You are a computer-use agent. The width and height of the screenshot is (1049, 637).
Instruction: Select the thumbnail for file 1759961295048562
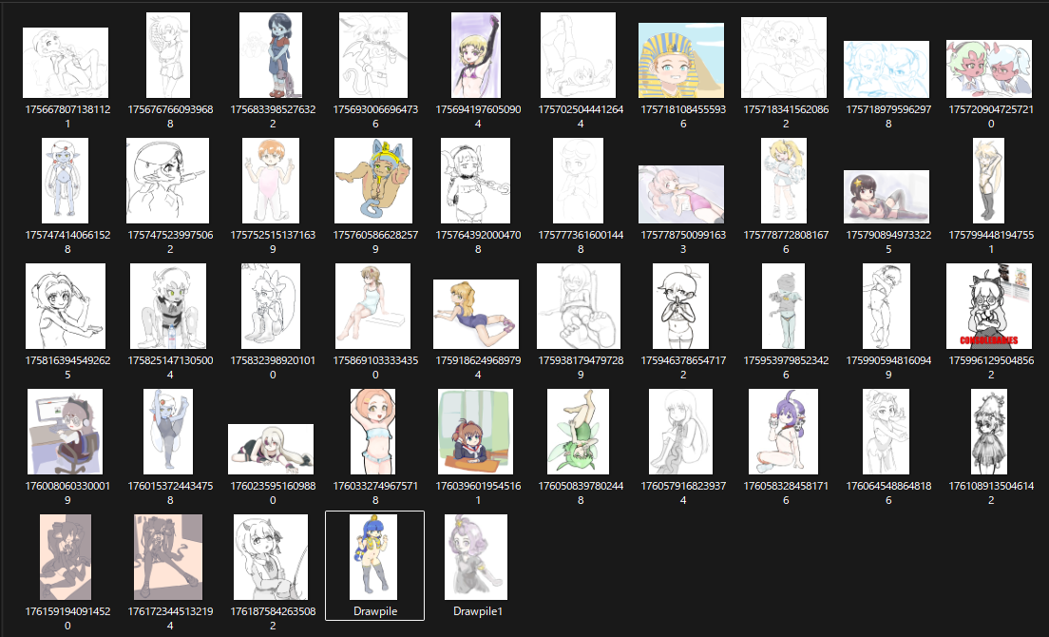tap(989, 306)
